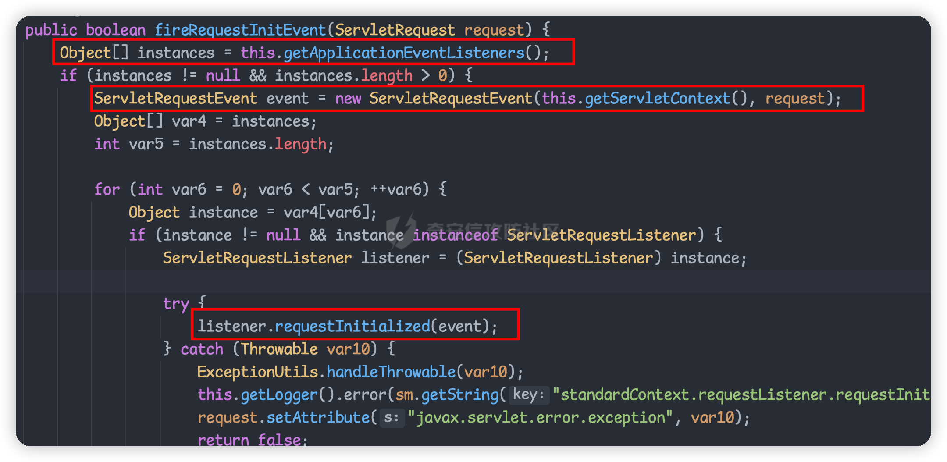This screenshot has width=947, height=462.
Task: Click the handleThrowable method call
Action: point(391,372)
